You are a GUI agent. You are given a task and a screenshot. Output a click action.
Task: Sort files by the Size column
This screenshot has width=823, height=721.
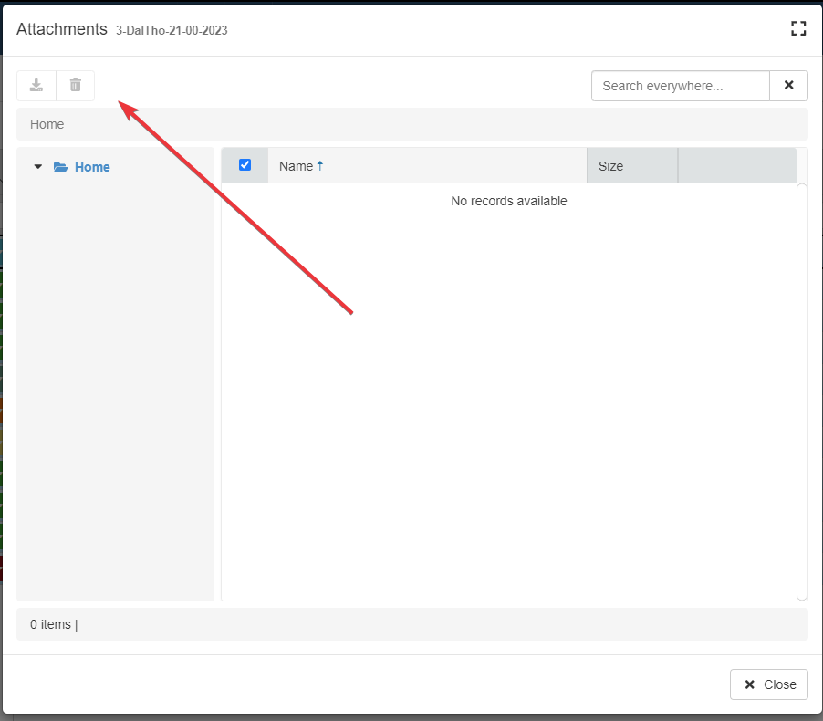[x=610, y=166]
